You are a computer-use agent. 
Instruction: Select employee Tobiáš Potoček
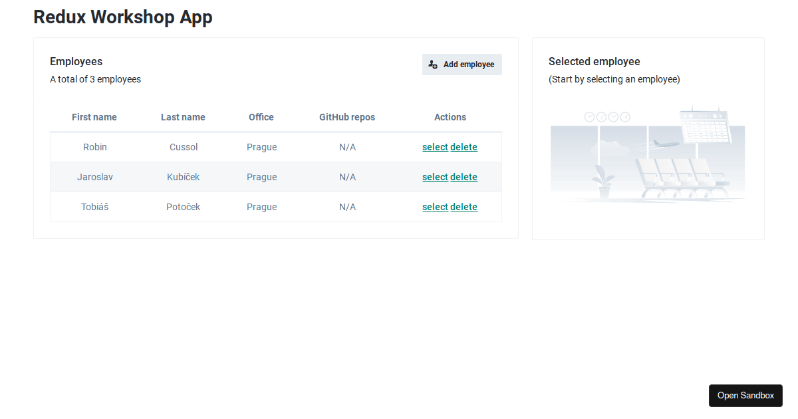tap(435, 207)
